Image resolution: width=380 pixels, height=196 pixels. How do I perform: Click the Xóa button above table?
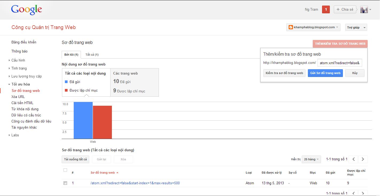123,159
